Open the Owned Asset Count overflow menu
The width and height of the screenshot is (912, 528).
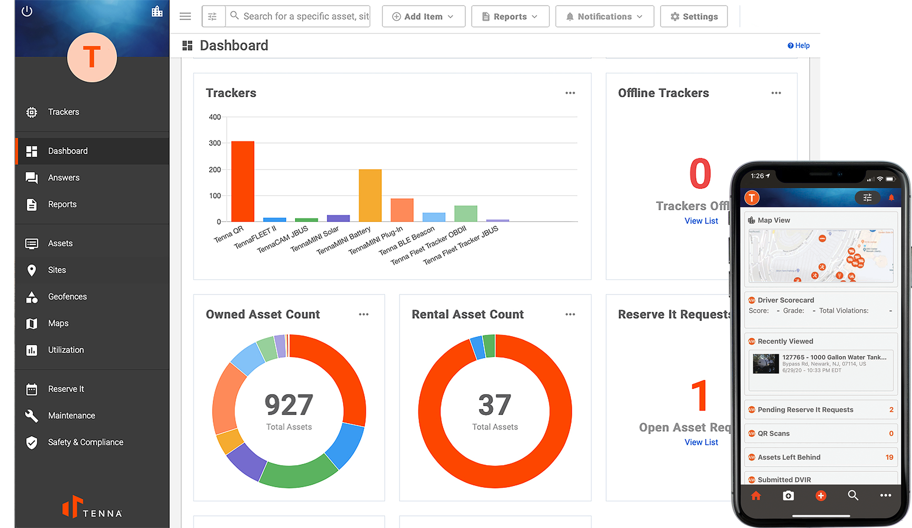363,314
